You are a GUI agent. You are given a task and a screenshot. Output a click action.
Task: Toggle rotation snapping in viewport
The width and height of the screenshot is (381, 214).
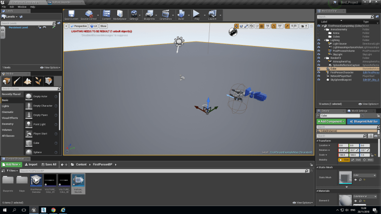click(x=274, y=26)
